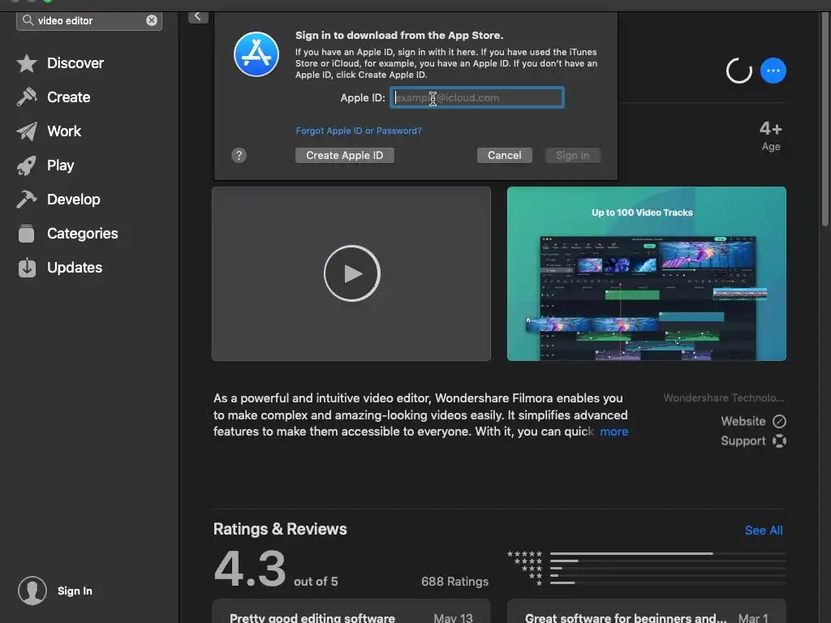Image resolution: width=831 pixels, height=623 pixels.
Task: Click the loading progress spinner
Action: 739,71
